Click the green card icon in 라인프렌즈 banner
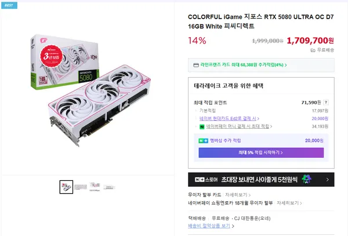 click(195, 66)
